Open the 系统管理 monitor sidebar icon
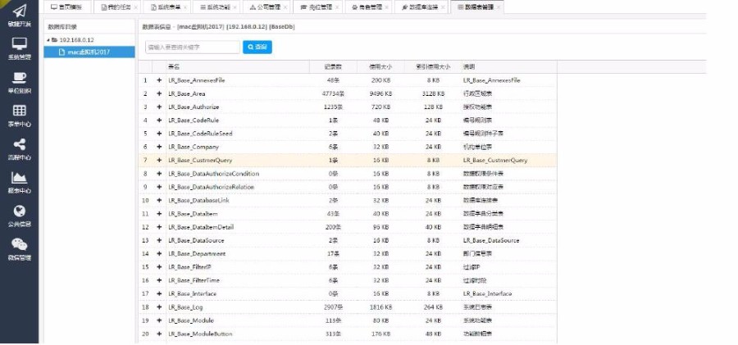 20,43
